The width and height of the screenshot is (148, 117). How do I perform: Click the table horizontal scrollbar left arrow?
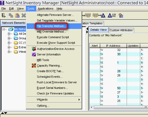(91, 107)
